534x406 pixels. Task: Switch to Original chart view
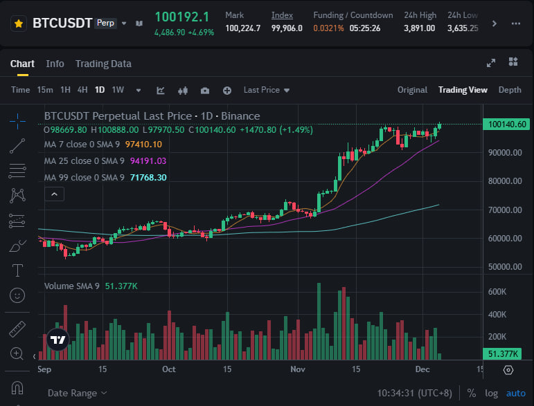pos(412,90)
